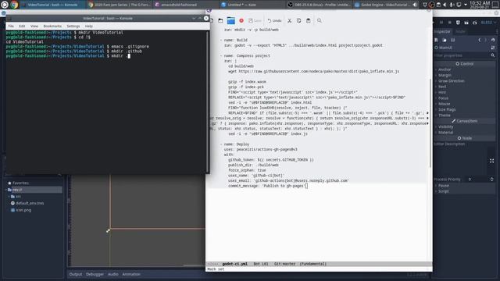Viewport: 500px width, 281px height.
Task: Click Chrome icon in panel
Action: pyautogui.click(x=14, y=5)
